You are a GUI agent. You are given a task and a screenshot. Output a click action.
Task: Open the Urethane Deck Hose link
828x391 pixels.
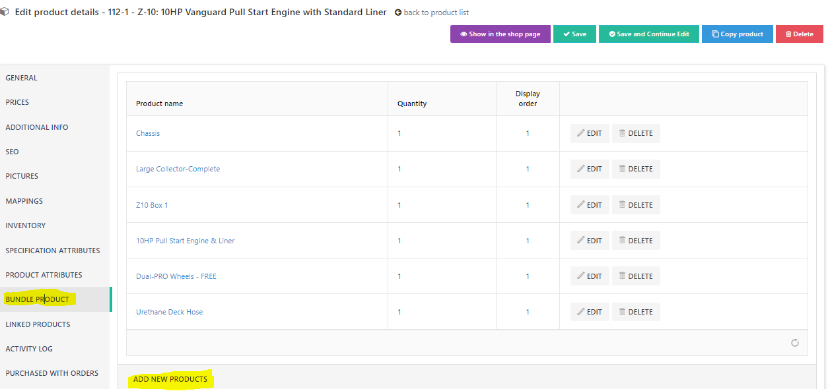pyautogui.click(x=169, y=312)
